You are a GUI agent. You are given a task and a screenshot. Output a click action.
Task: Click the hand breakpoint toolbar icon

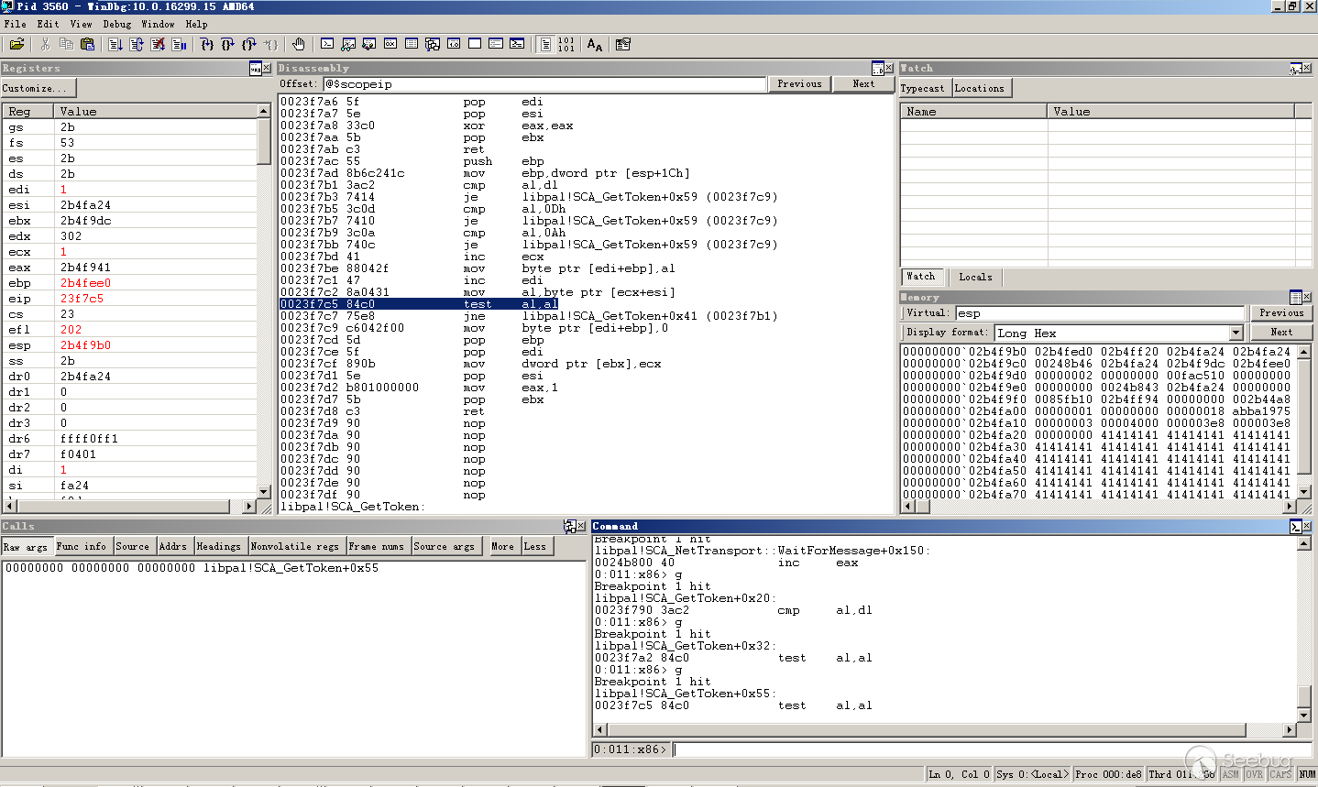point(299,44)
